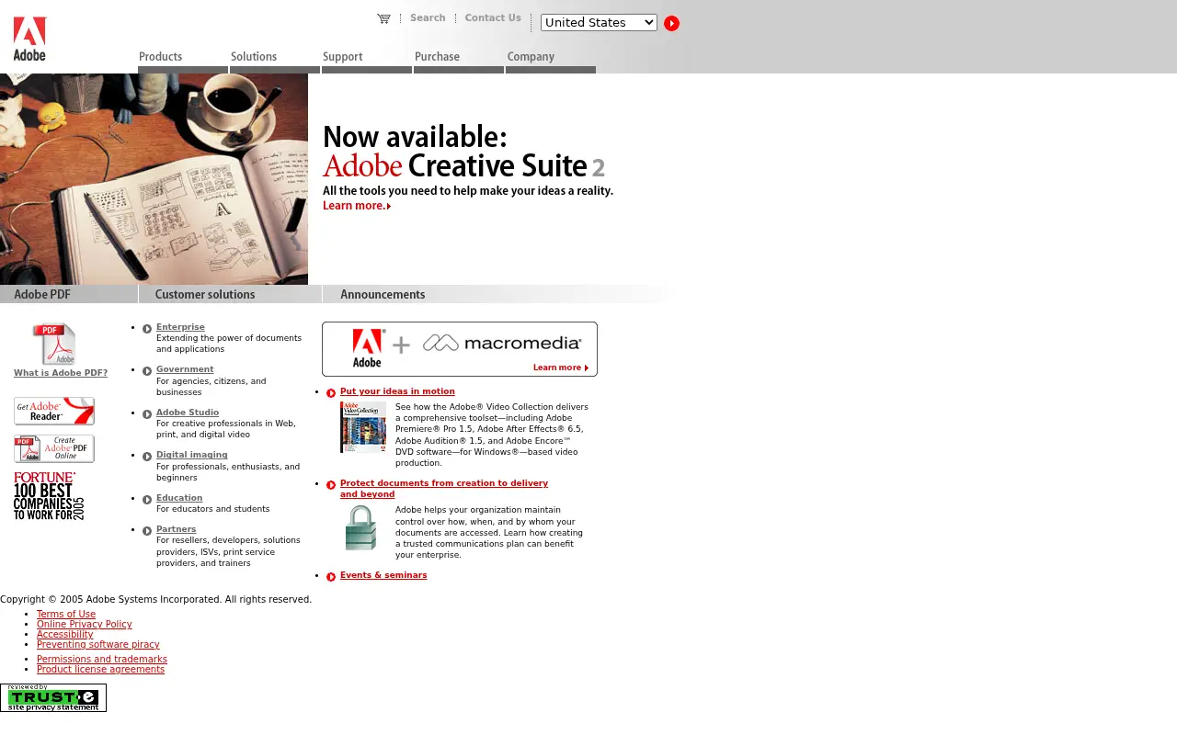Open the Digital imaging link
This screenshot has height=735, width=1177.
(x=192, y=455)
